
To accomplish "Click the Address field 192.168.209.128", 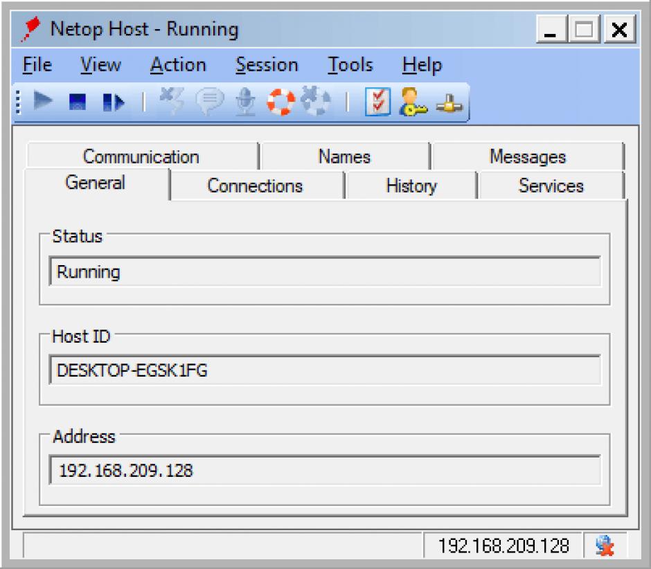I will [x=325, y=470].
